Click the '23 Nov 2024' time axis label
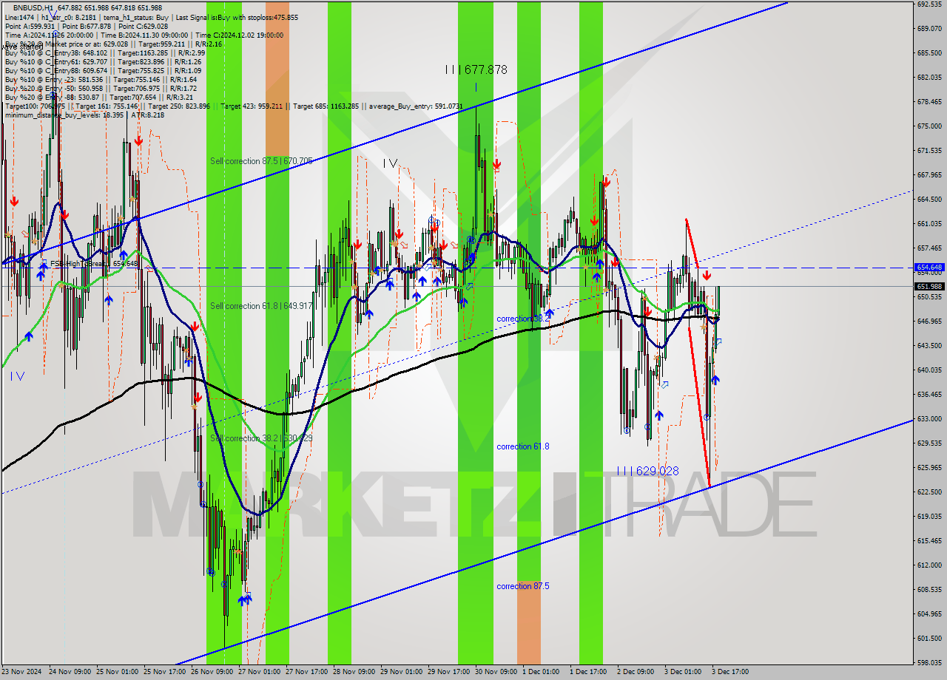 click(x=21, y=672)
